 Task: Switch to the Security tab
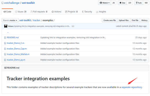tap(87, 12)
